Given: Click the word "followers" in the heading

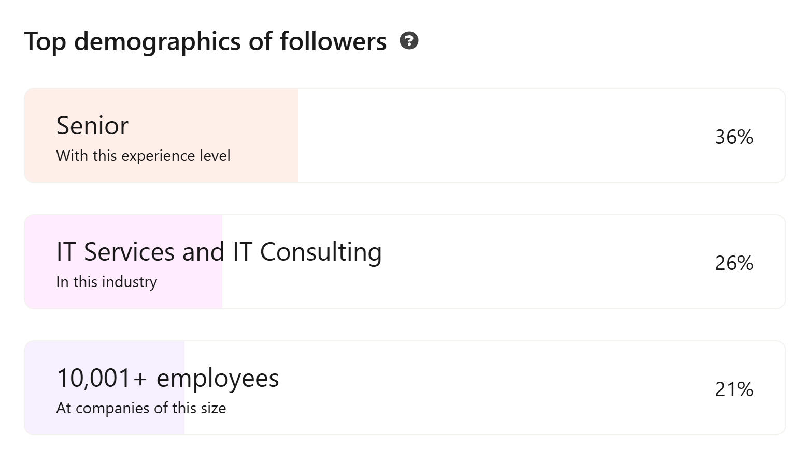Looking at the screenshot, I should (x=333, y=41).
